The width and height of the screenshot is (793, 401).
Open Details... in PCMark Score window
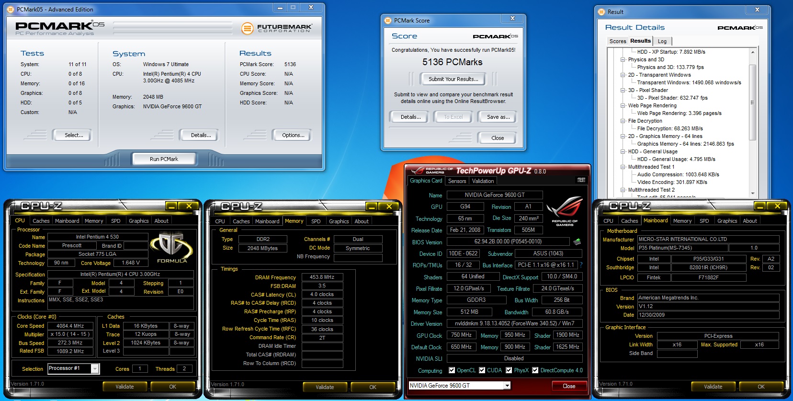click(x=410, y=117)
